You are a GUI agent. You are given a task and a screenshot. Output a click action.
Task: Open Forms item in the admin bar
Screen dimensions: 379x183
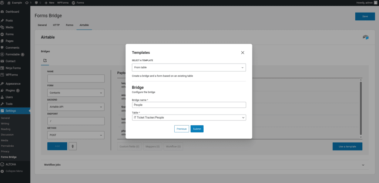pyautogui.click(x=77, y=3)
